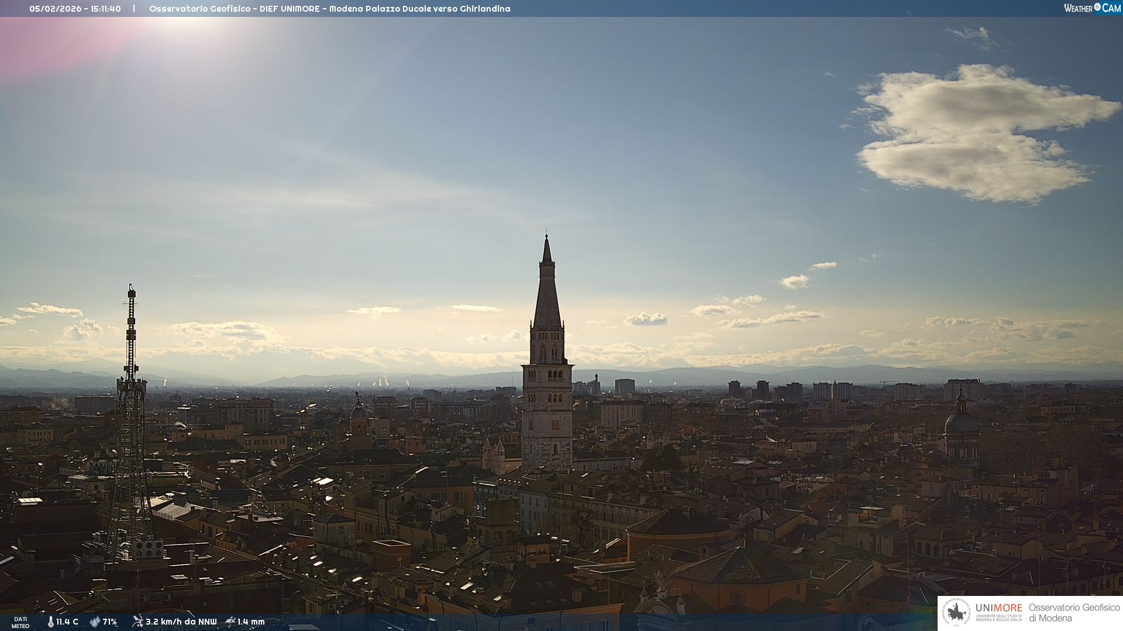Click the rain umbrella precipitation icon
This screenshot has height=631, width=1123.
[x=230, y=622]
